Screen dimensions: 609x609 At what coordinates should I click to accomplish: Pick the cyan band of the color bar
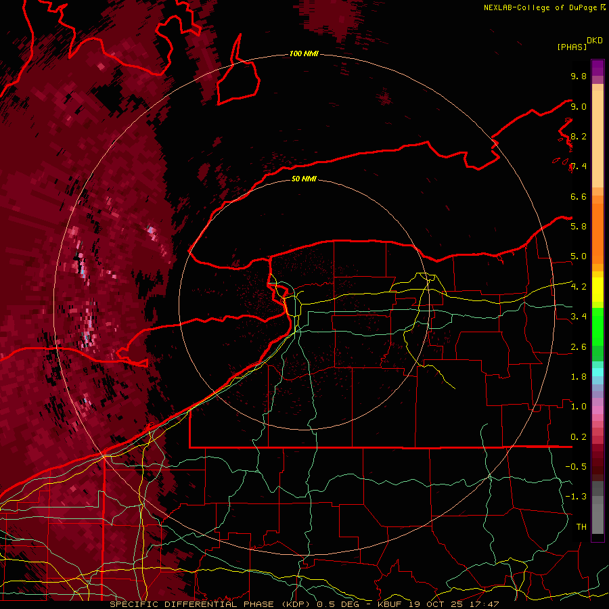click(597, 372)
